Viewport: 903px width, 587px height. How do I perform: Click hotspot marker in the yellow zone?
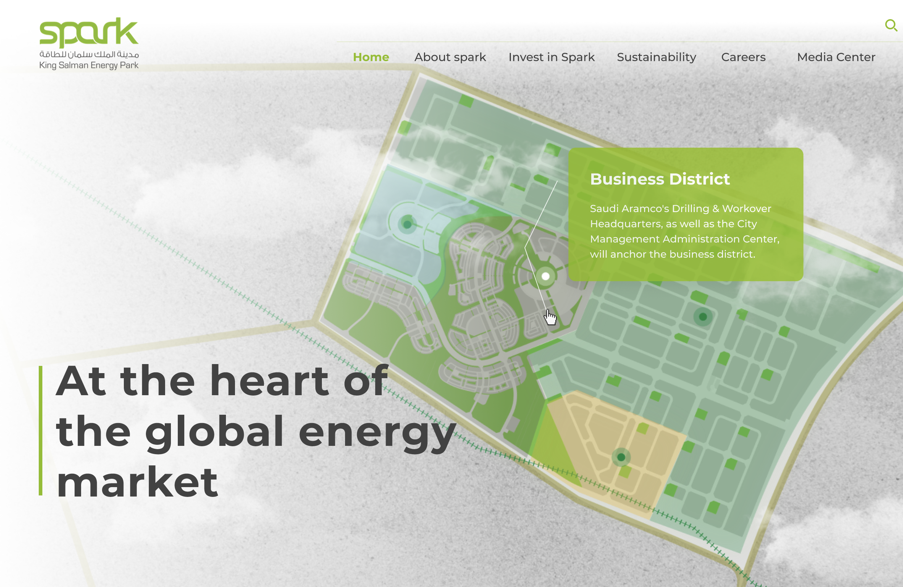pyautogui.click(x=621, y=457)
